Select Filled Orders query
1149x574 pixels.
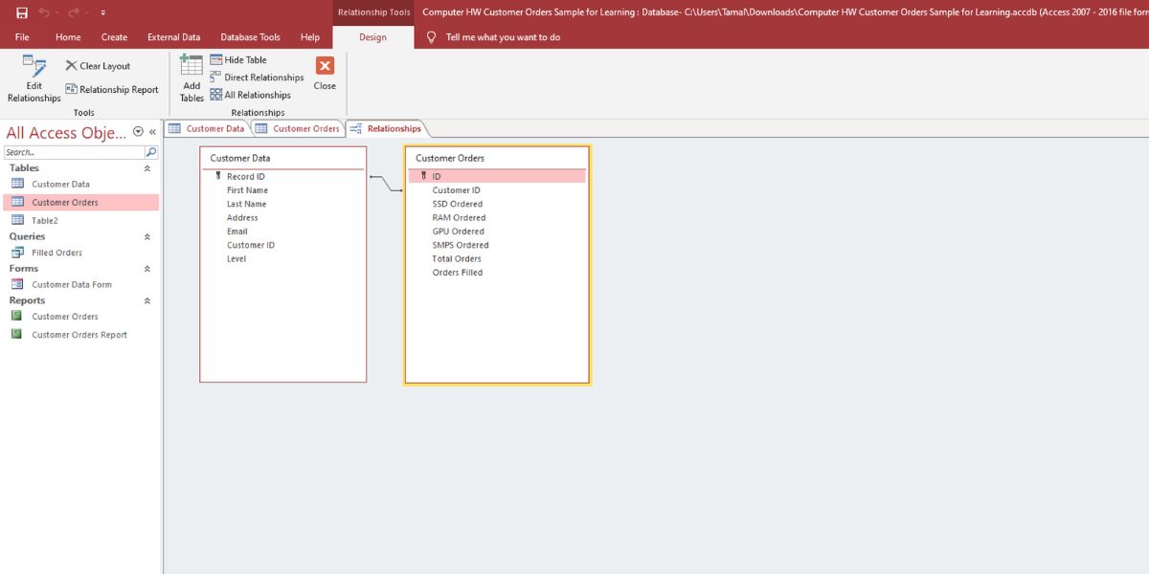(x=56, y=253)
